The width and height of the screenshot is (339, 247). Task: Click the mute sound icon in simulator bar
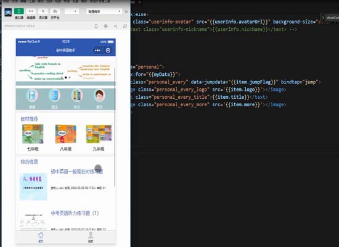click(115, 26)
